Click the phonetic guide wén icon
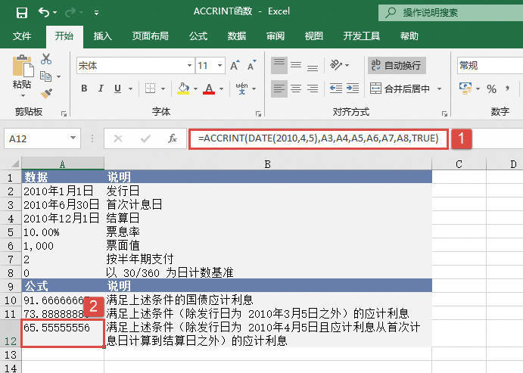Viewport: 523px width, 373px height. [241, 89]
